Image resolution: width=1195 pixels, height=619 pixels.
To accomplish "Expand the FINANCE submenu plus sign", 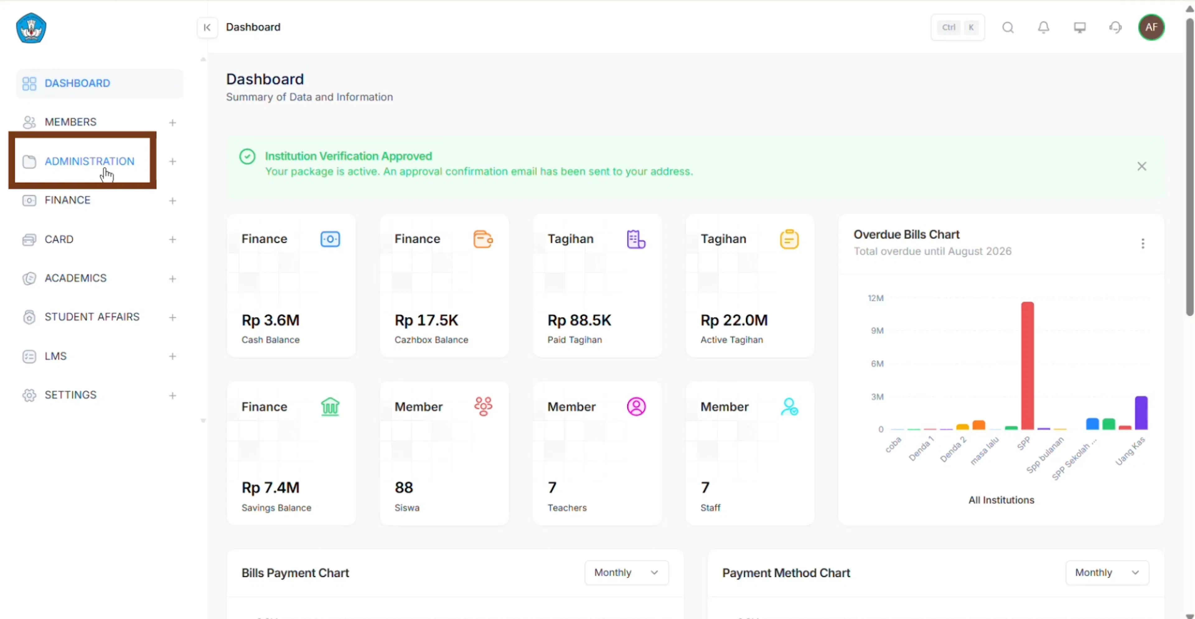I will [173, 201].
